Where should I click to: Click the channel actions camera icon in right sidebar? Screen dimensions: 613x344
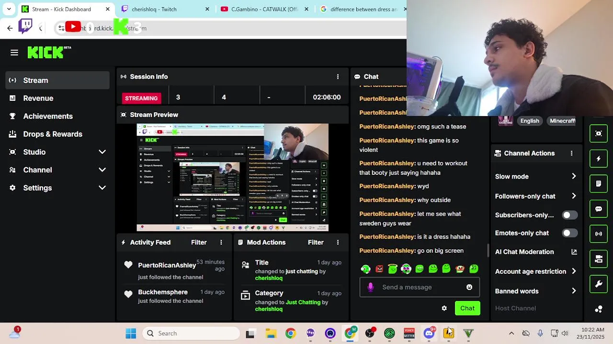tap(599, 259)
